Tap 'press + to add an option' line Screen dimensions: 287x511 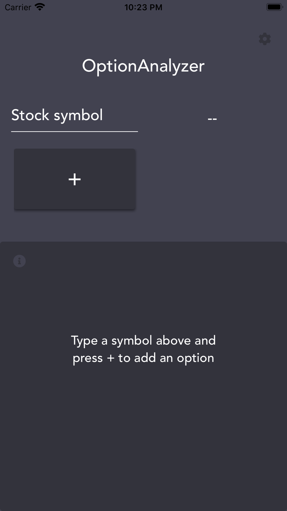tap(143, 358)
